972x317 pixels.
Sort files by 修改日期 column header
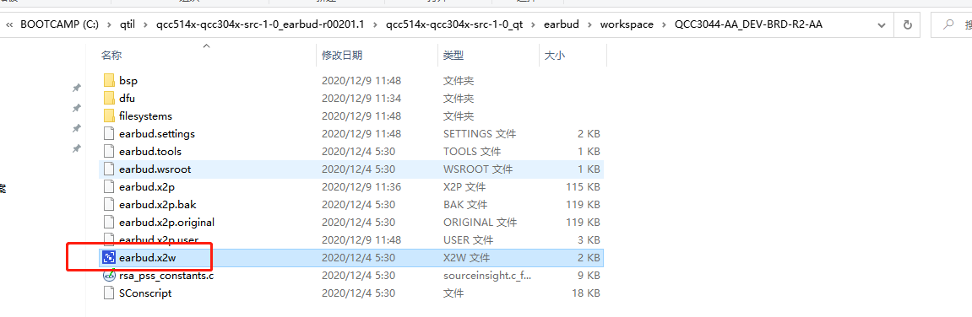coord(342,55)
